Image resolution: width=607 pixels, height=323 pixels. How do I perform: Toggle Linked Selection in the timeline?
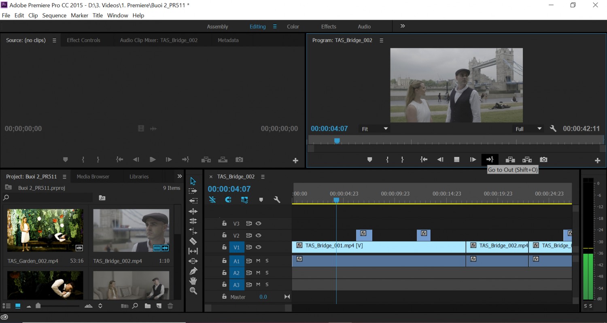click(x=244, y=200)
